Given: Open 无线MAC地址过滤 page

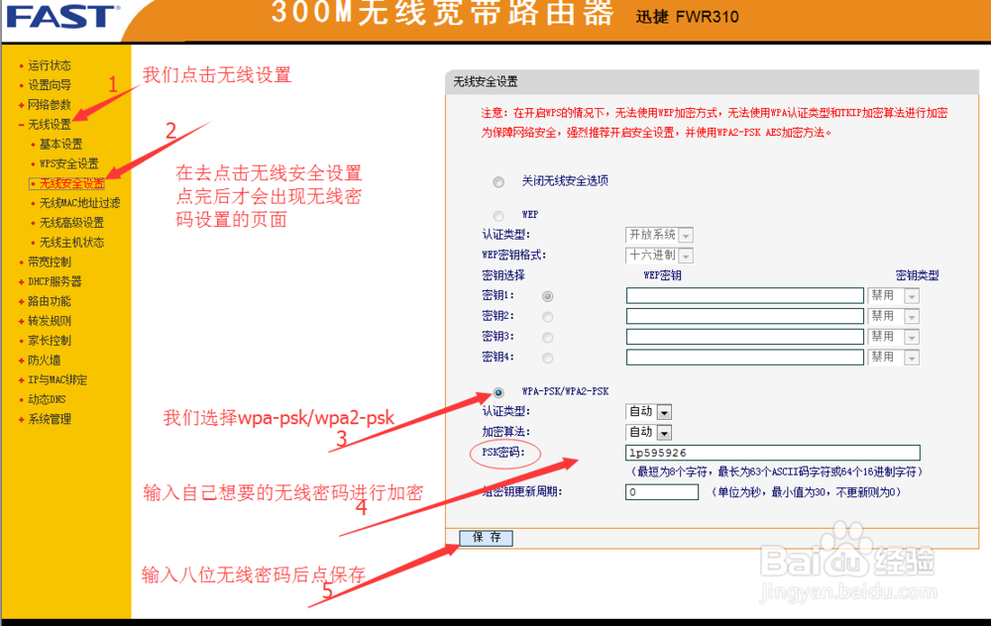Looking at the screenshot, I should 79,203.
